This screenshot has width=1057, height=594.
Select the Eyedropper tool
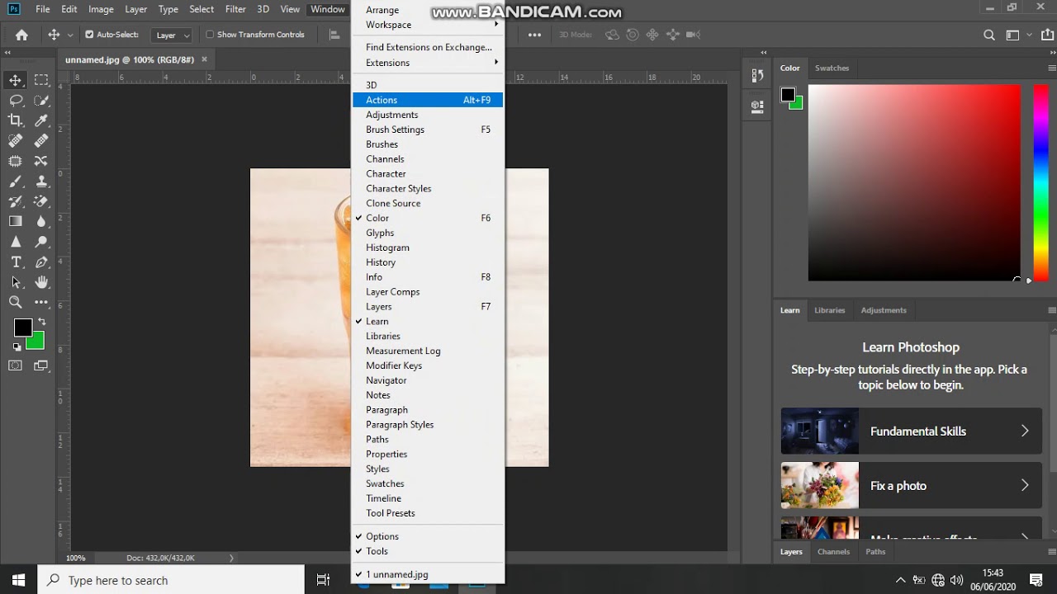click(x=41, y=120)
